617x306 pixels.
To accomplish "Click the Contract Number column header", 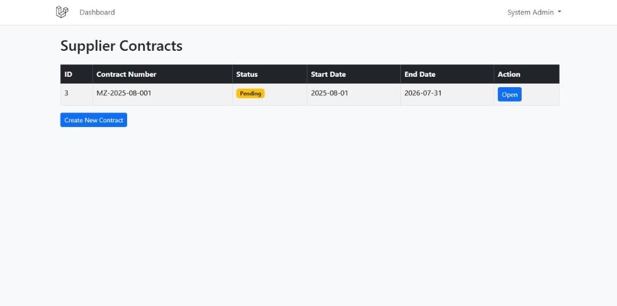I will pyautogui.click(x=162, y=74).
